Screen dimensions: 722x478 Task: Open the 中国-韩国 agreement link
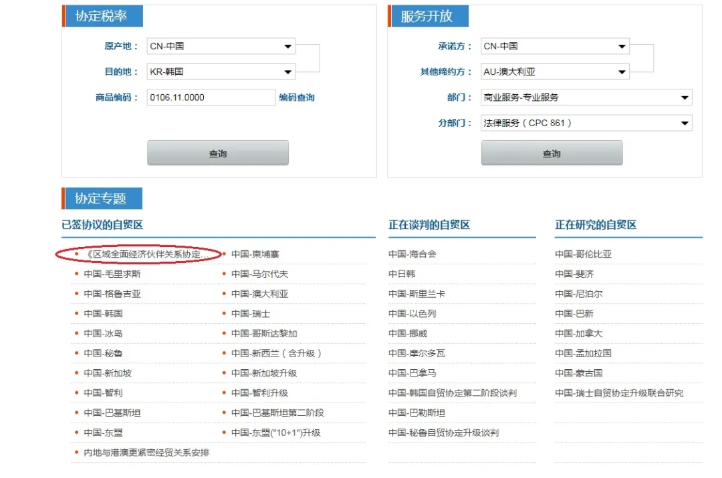[x=102, y=313]
